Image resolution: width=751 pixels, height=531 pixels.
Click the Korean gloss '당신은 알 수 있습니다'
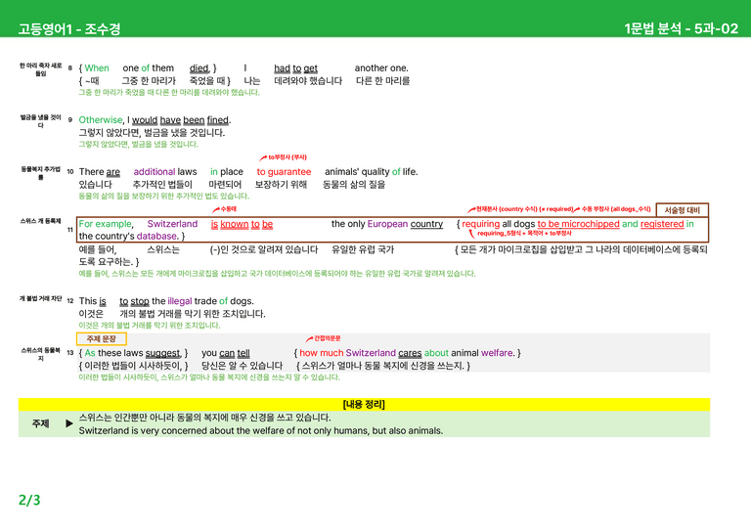coord(242,366)
